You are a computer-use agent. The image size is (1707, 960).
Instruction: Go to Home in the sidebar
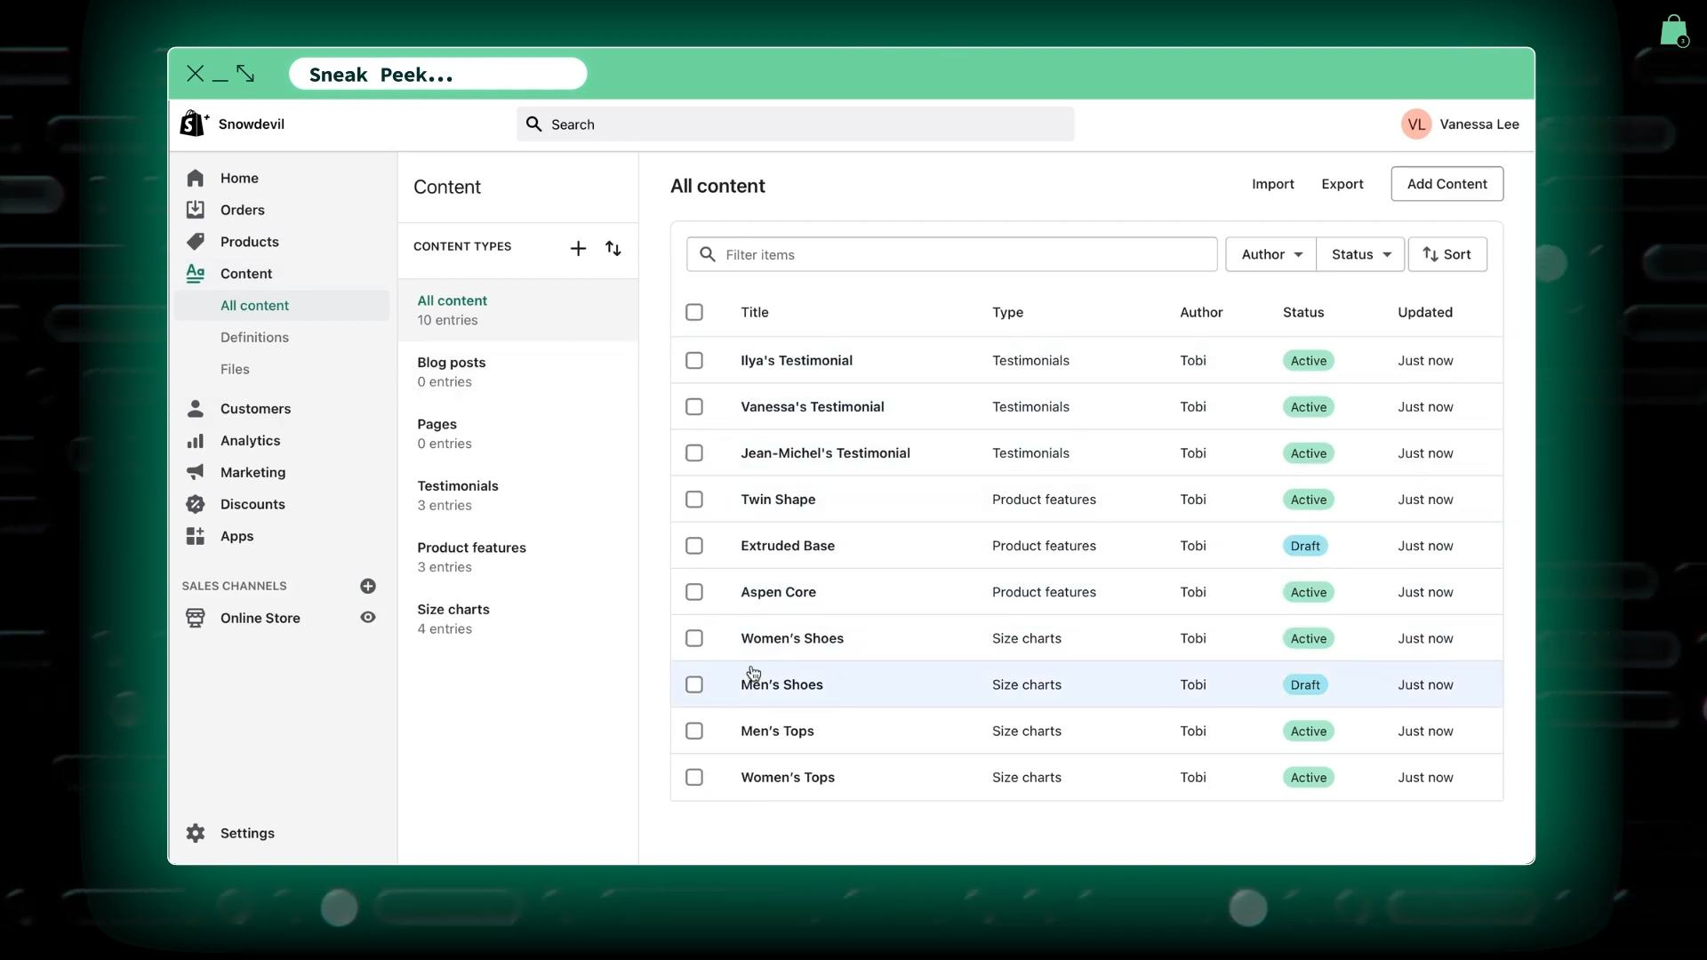pyautogui.click(x=239, y=178)
